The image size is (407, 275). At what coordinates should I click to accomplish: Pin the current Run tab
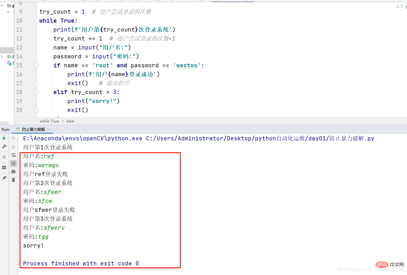coord(4,178)
